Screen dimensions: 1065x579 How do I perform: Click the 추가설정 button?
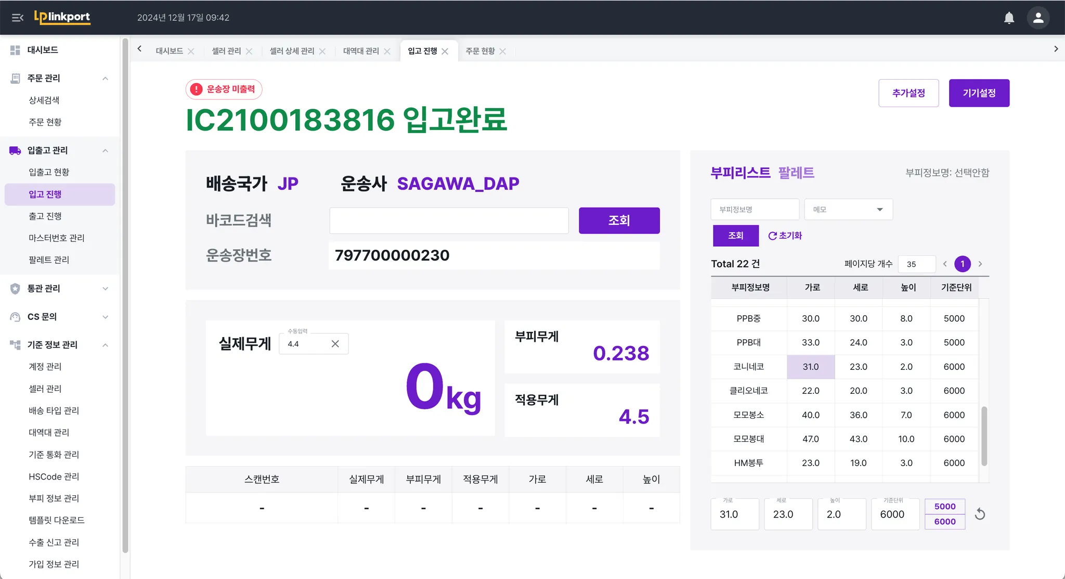click(x=908, y=93)
